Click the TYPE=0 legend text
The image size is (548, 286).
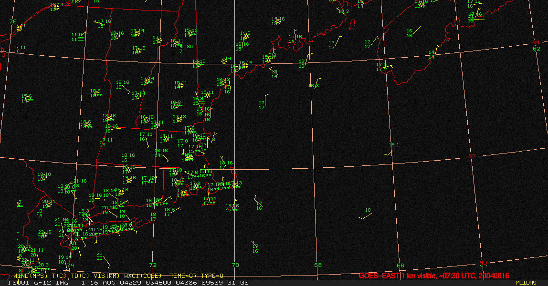(212, 276)
